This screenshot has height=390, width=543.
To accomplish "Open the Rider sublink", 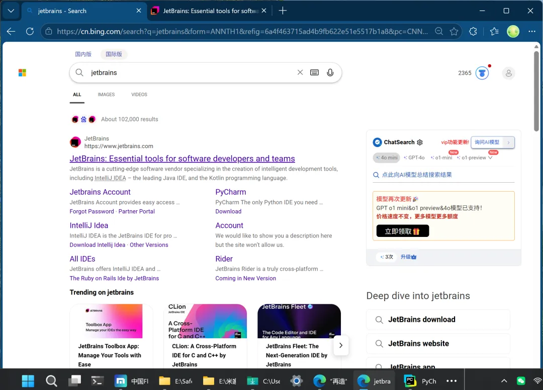I will pos(224,258).
